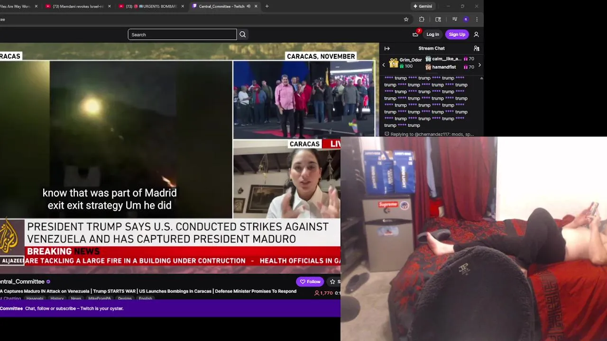Click the Twitch video player stream
The width and height of the screenshot is (607, 341).
pyautogui.click(x=170, y=158)
